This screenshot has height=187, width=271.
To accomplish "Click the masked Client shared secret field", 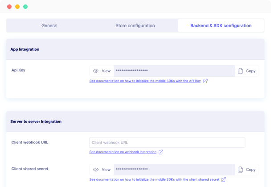I will point(174,170).
